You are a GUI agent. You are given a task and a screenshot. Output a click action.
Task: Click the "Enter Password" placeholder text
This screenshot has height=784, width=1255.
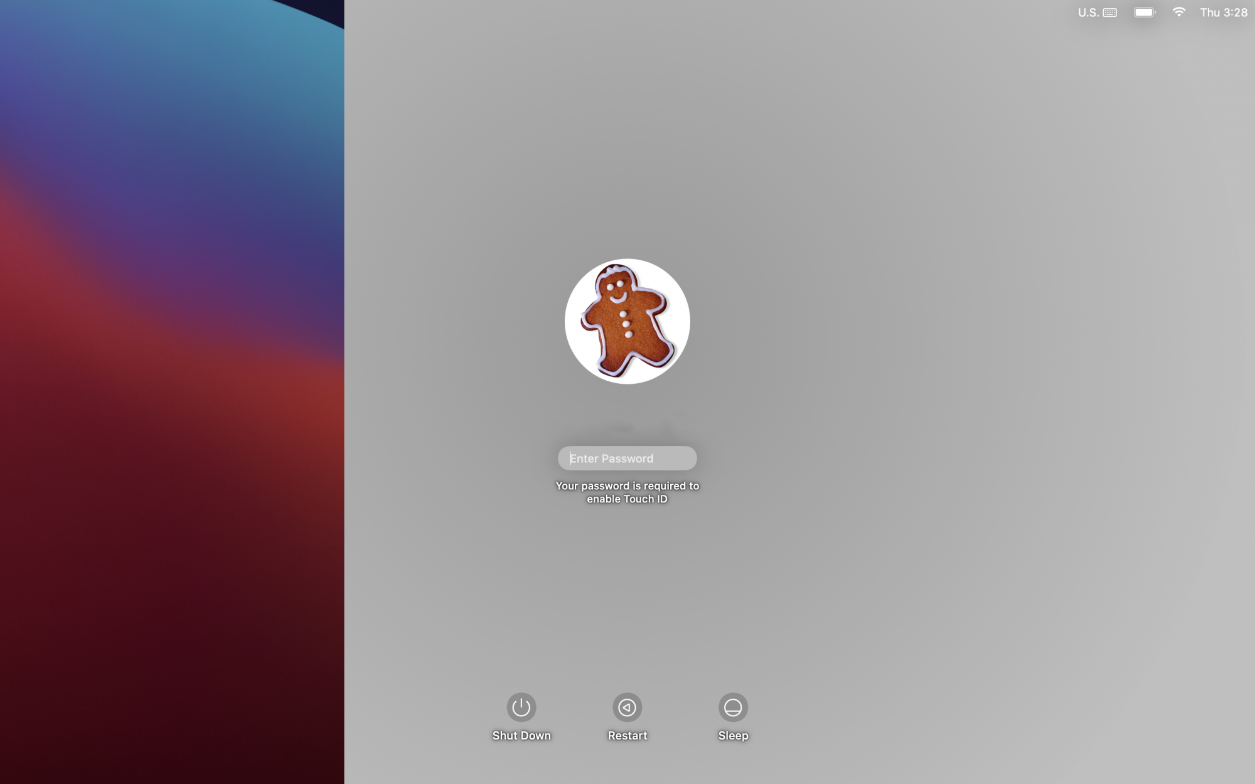click(x=611, y=458)
